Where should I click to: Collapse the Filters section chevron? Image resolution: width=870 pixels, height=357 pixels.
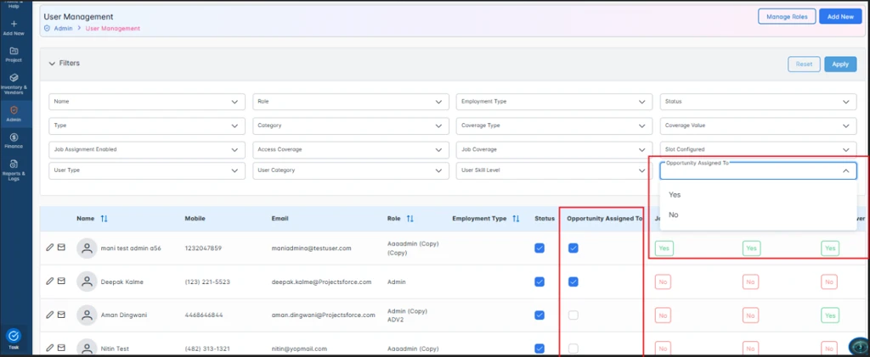(x=52, y=64)
